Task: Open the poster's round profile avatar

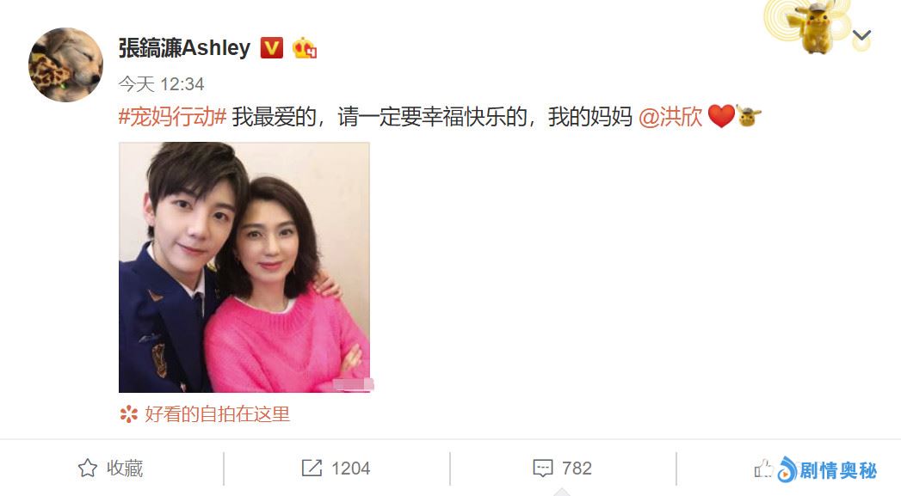Action: 65,64
